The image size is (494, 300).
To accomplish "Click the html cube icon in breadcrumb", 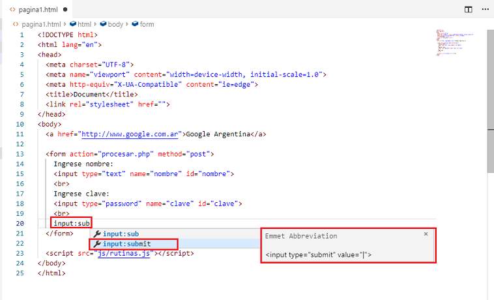I will pyautogui.click(x=73, y=24).
